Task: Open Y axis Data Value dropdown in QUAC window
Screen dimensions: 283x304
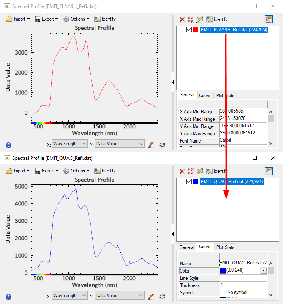Action: pos(119,296)
